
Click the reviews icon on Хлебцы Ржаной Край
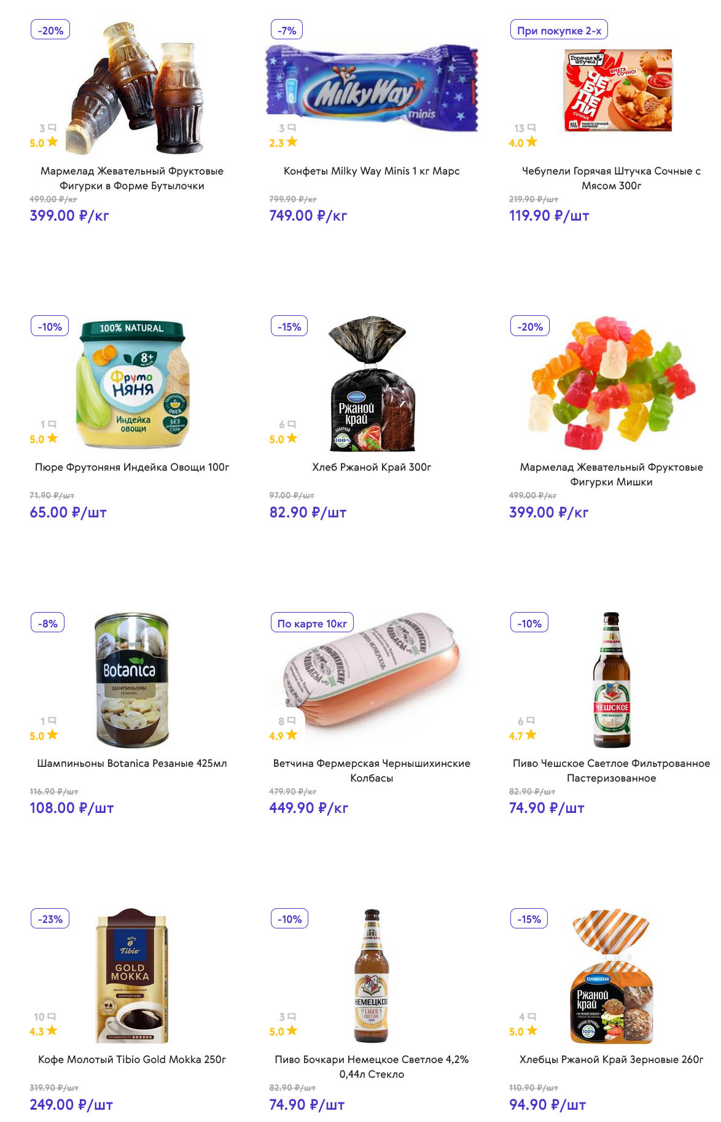(x=532, y=1016)
